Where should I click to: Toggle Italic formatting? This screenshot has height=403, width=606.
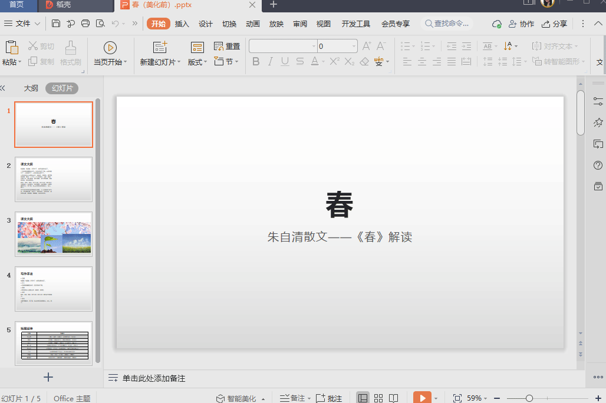(271, 61)
